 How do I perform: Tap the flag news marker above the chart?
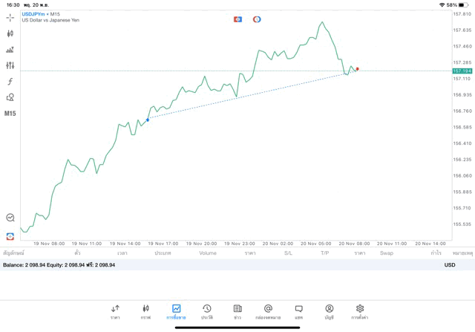(x=237, y=19)
